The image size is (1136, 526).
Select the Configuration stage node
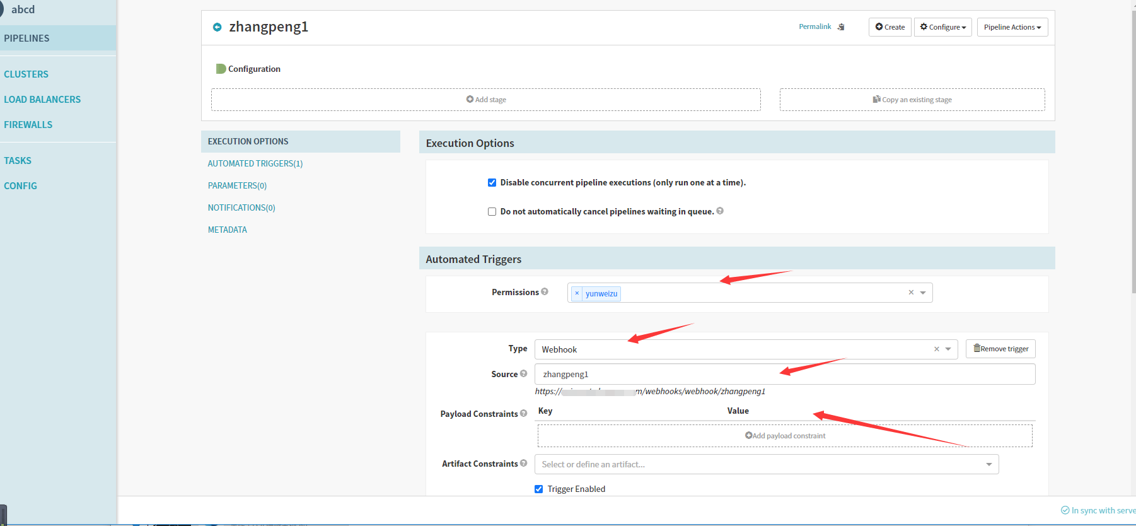point(248,69)
